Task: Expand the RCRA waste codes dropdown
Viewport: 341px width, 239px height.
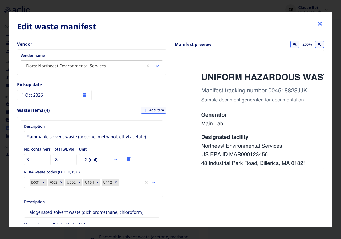Action: [154, 182]
